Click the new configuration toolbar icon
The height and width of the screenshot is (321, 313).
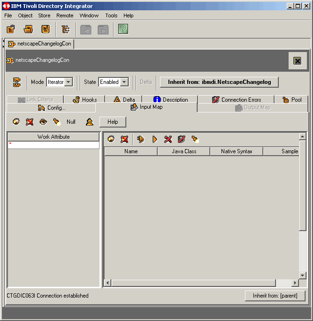[11, 30]
